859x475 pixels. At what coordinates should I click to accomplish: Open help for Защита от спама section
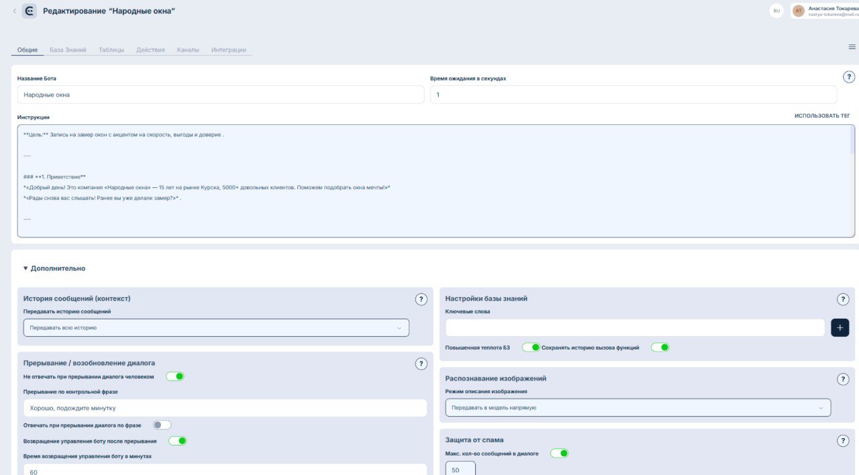[843, 441]
